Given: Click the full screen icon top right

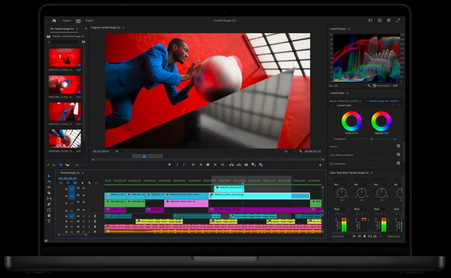Looking at the screenshot, I should pyautogui.click(x=398, y=20).
